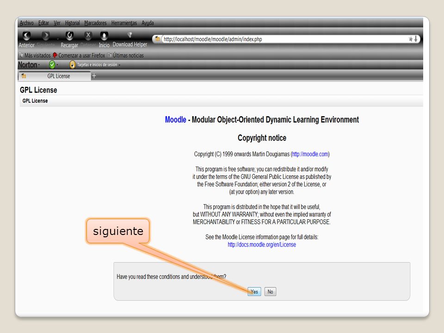Open the Comenzar a usar Firefox bookmark
444x333 pixels.
(x=79, y=55)
